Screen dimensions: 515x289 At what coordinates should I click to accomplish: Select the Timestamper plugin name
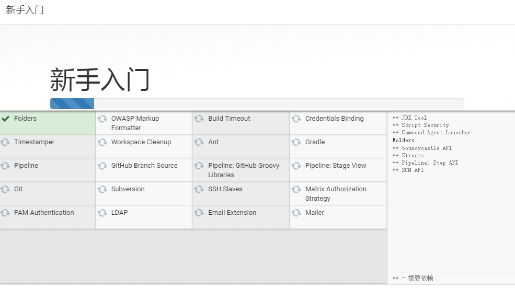34,142
